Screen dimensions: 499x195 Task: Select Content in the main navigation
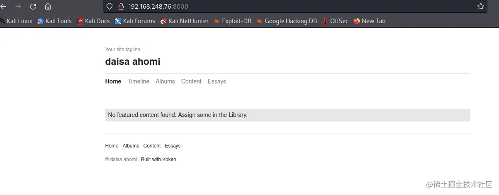(x=191, y=81)
